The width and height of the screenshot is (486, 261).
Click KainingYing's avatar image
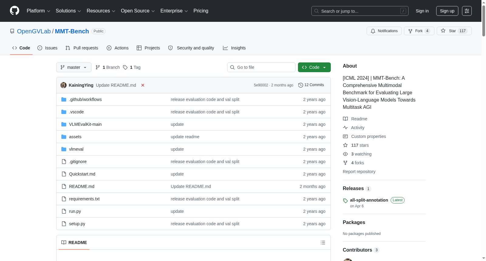tap(63, 85)
